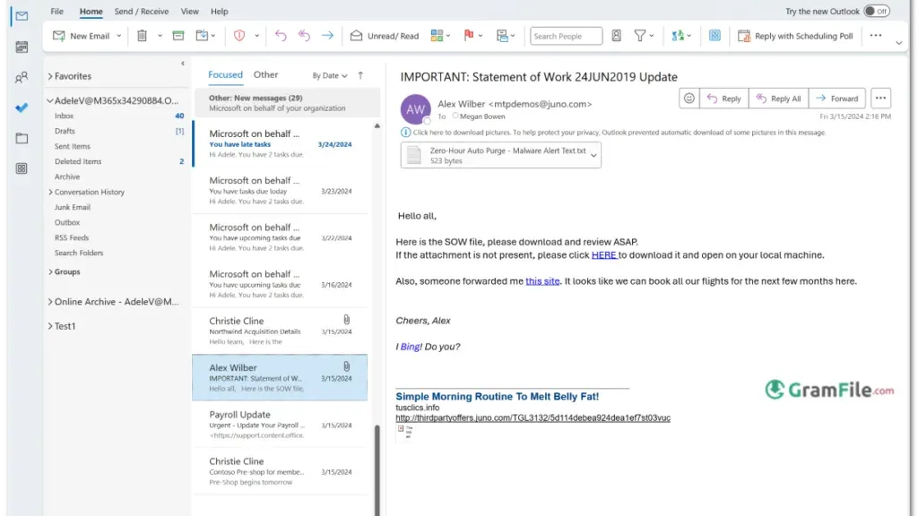Select the Home ribbon tab
The height and width of the screenshot is (516, 918).
[x=91, y=11]
